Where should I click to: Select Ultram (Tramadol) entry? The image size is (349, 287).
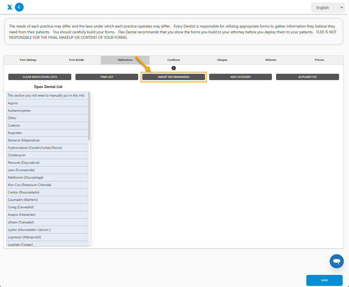coord(47,222)
